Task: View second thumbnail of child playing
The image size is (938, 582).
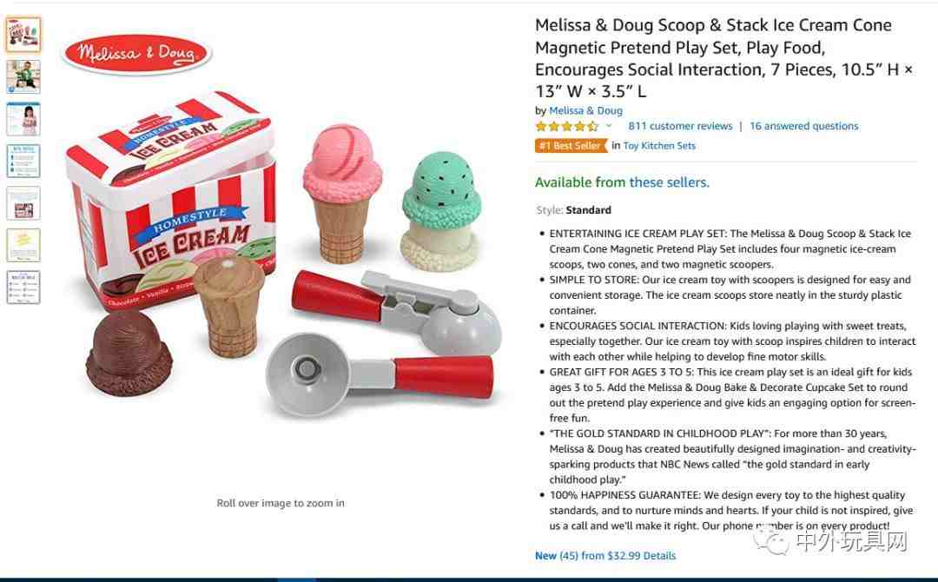Action: pyautogui.click(x=23, y=76)
